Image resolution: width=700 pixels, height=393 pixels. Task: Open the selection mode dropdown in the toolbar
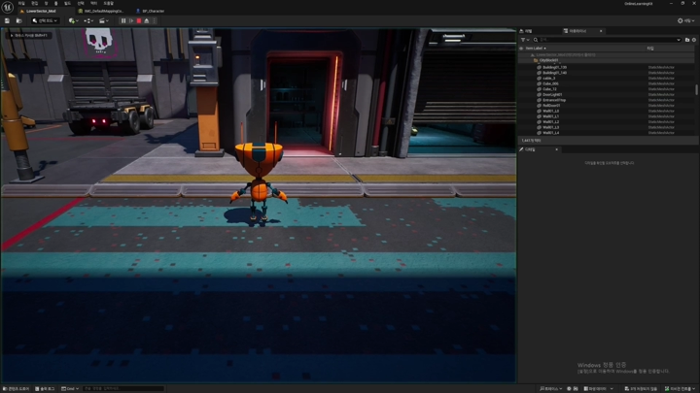pos(45,21)
